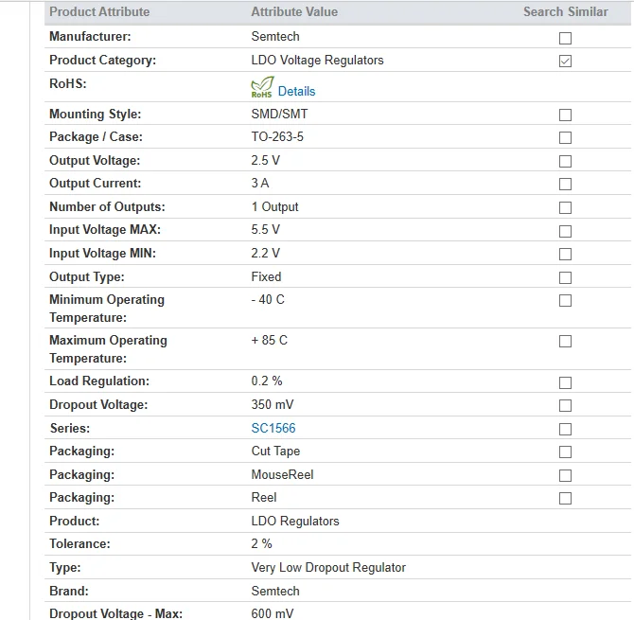The width and height of the screenshot is (634, 620).
Task: Click the 600 mV Dropout Voltage Max value
Action: coord(273,613)
